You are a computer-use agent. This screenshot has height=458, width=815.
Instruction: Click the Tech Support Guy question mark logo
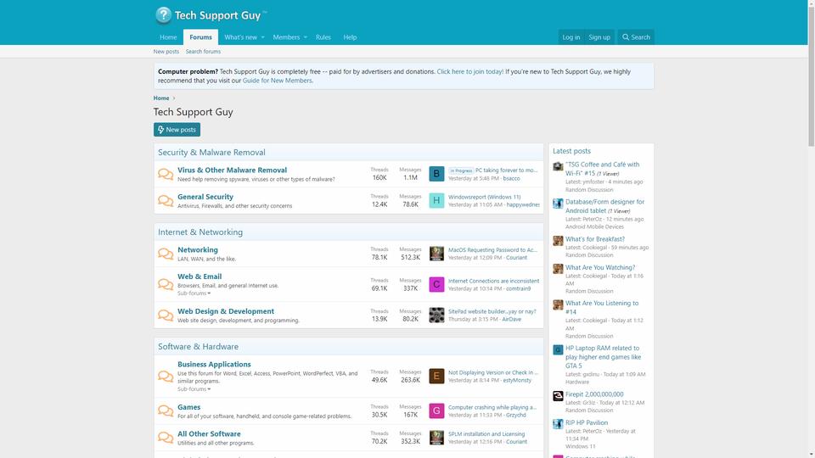coord(163,15)
